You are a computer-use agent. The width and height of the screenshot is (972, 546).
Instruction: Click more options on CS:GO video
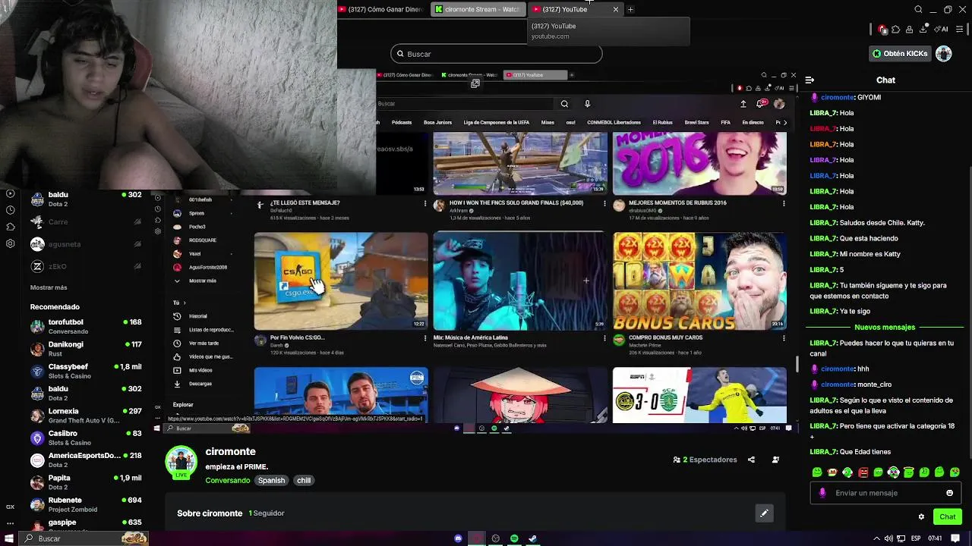click(425, 338)
